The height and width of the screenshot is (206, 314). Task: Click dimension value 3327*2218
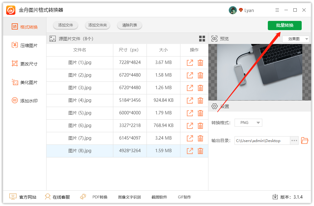[x=130, y=125]
